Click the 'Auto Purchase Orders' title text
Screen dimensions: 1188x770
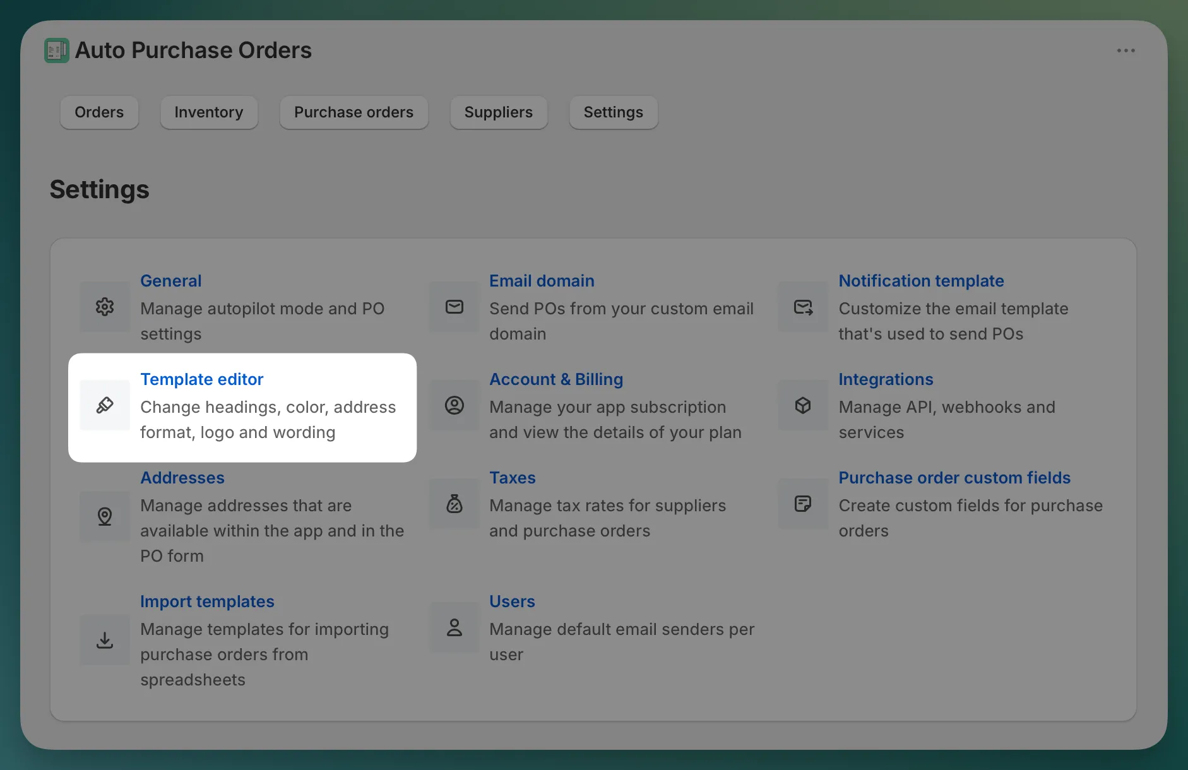point(193,50)
